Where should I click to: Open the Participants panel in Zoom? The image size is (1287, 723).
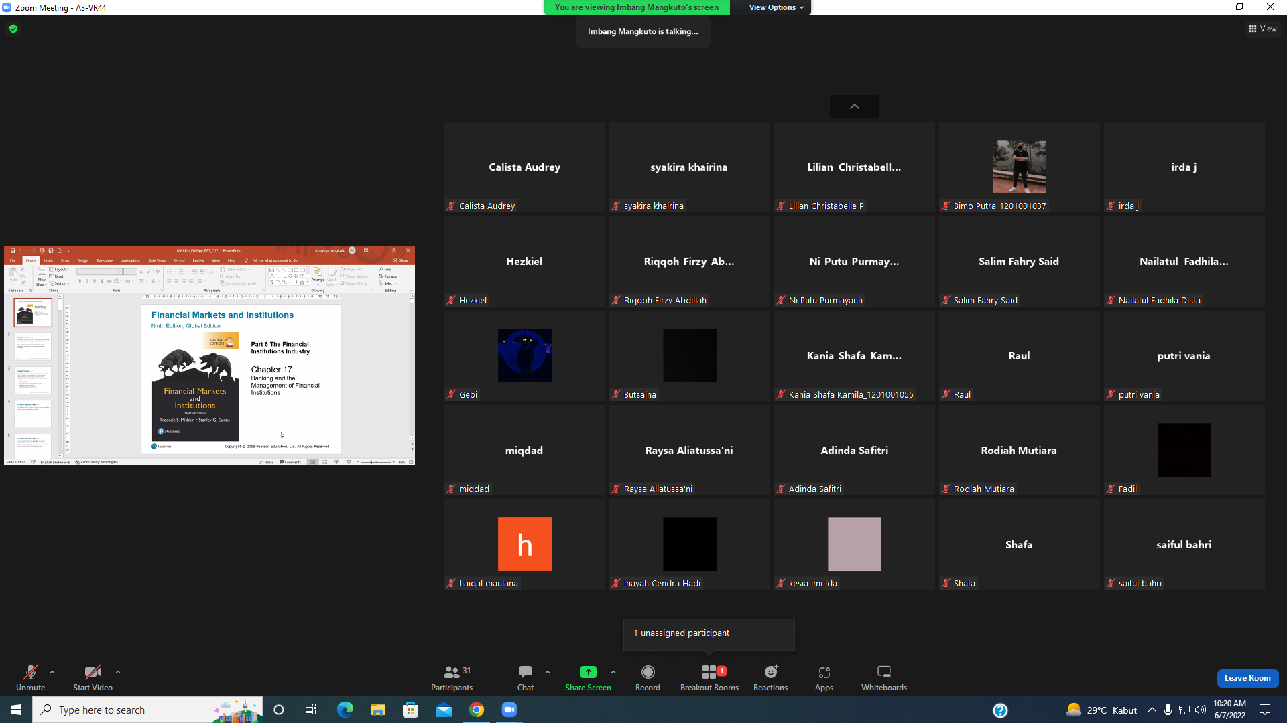click(451, 677)
